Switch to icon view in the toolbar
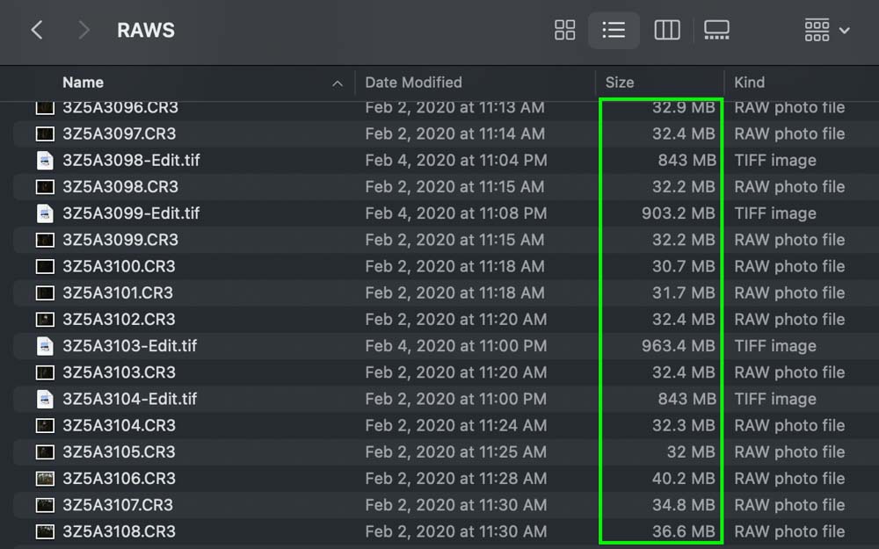This screenshot has height=549, width=879. 564,29
